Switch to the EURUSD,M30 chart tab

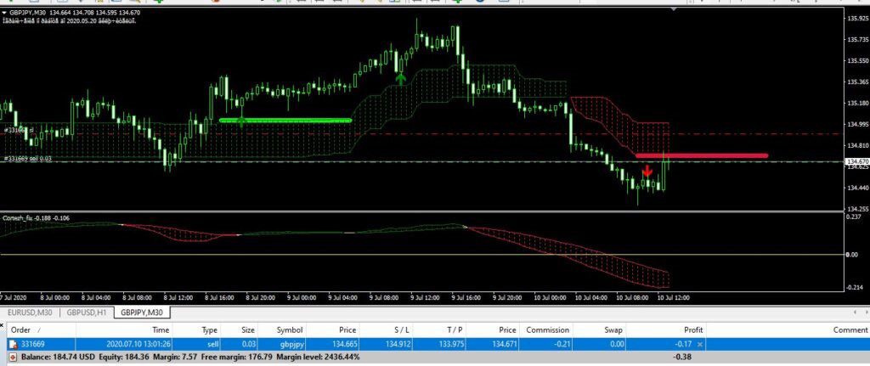30,313
